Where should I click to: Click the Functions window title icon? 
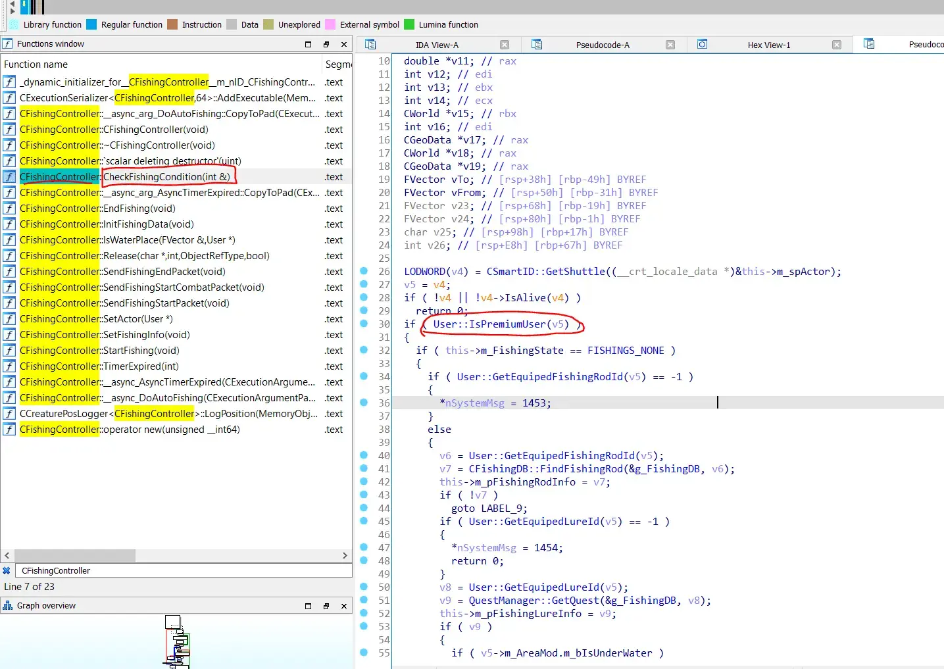[7, 44]
